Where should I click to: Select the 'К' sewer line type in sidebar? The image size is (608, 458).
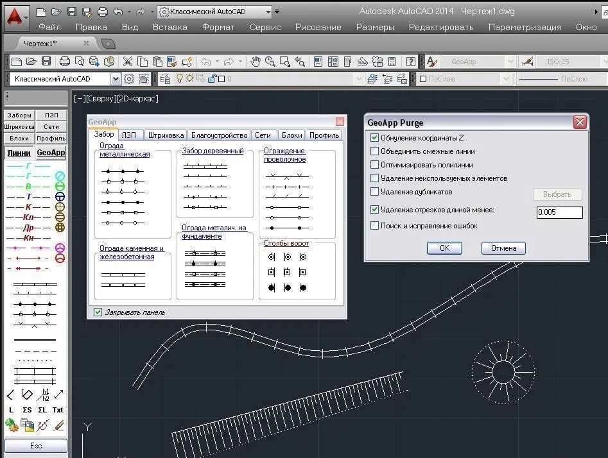click(28, 207)
